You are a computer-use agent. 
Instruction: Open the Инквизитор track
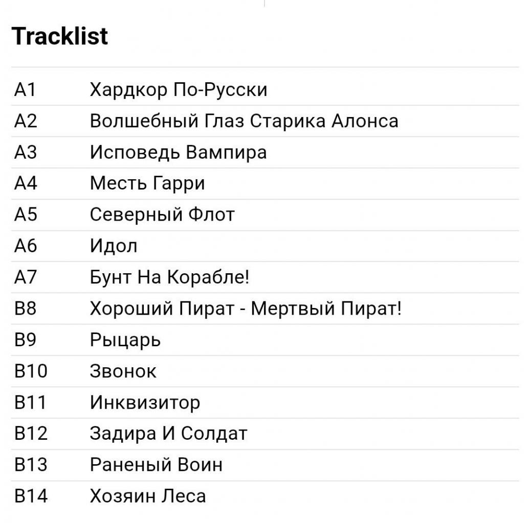[x=145, y=402]
